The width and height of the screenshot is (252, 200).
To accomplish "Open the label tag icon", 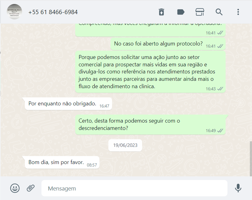I will coord(181,12).
